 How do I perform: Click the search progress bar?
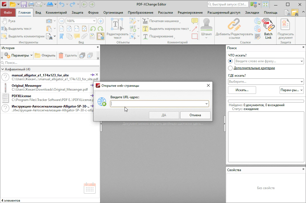tap(266, 101)
